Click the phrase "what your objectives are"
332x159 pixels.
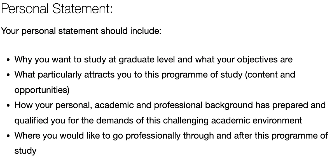(x=244, y=60)
